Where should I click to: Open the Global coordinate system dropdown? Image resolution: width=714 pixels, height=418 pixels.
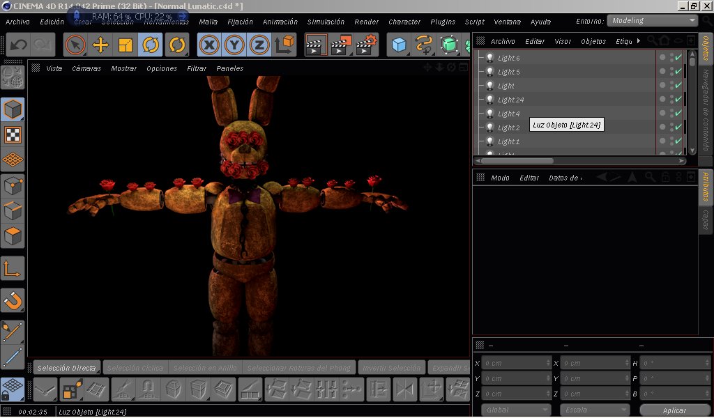(x=516, y=410)
